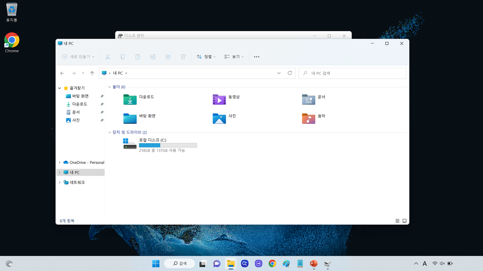Open the 정렬 sort dropdown

(x=206, y=56)
